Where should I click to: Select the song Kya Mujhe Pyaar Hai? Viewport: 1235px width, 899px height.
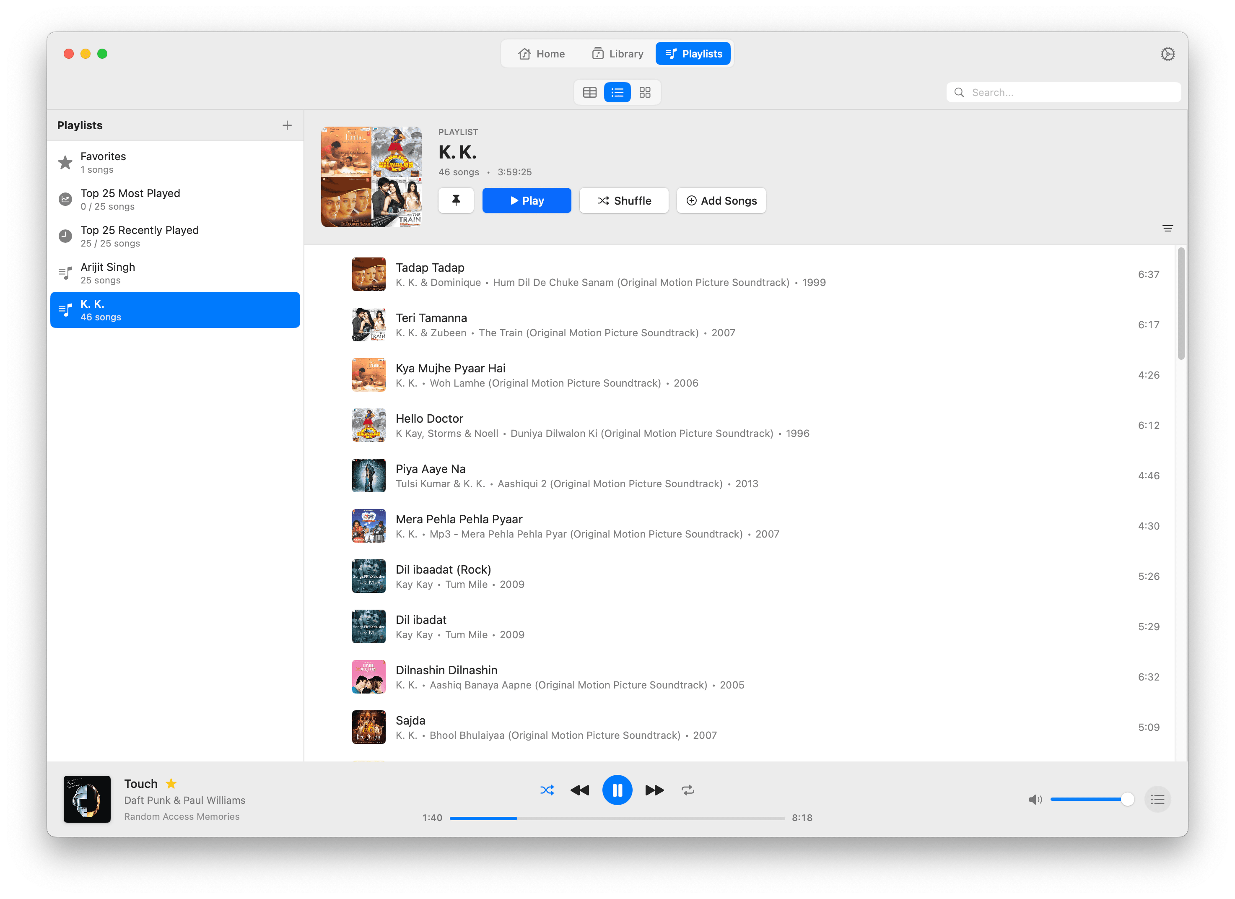point(739,375)
